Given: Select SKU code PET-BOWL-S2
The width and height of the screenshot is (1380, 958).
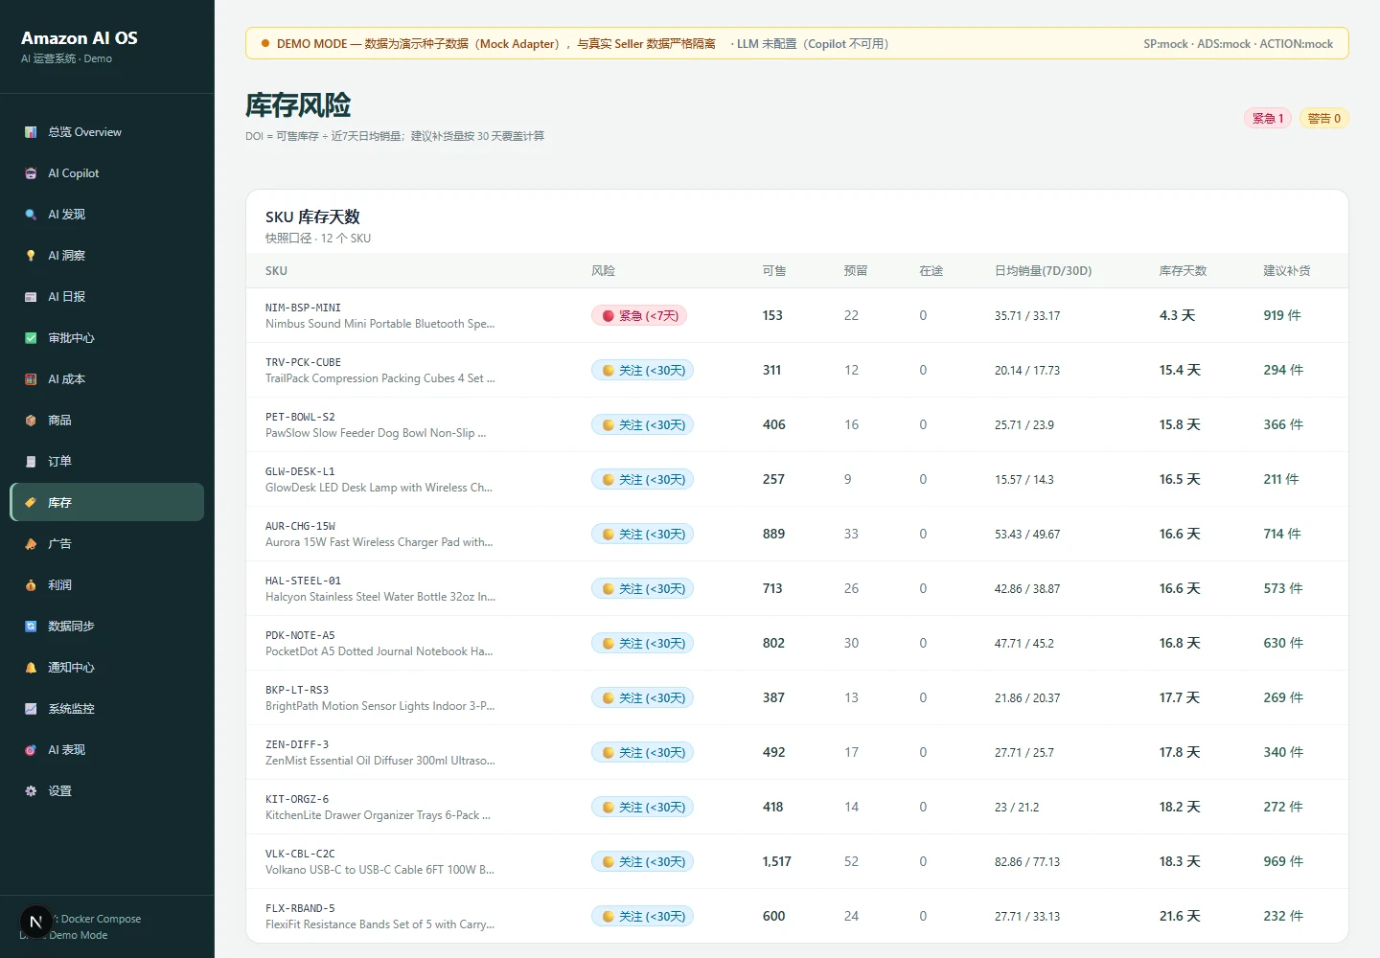Looking at the screenshot, I should click(x=300, y=418).
